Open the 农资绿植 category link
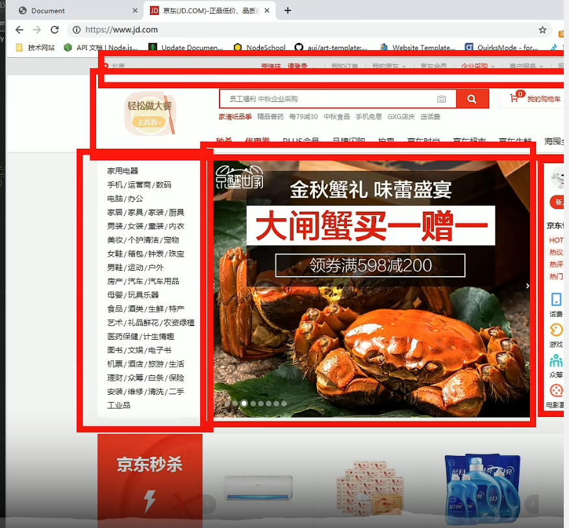569x528 pixels. pos(179,323)
